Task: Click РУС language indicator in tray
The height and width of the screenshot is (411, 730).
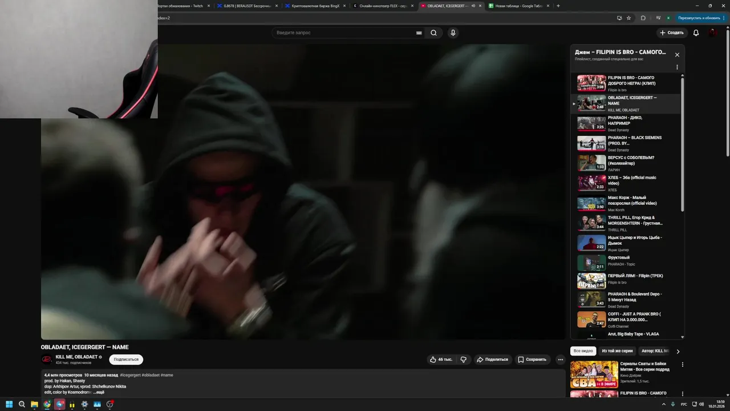Action: click(x=684, y=404)
